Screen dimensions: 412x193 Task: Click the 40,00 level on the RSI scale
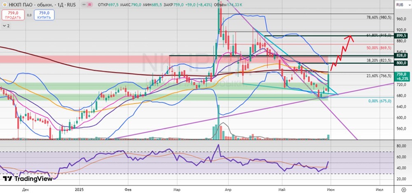(402, 168)
